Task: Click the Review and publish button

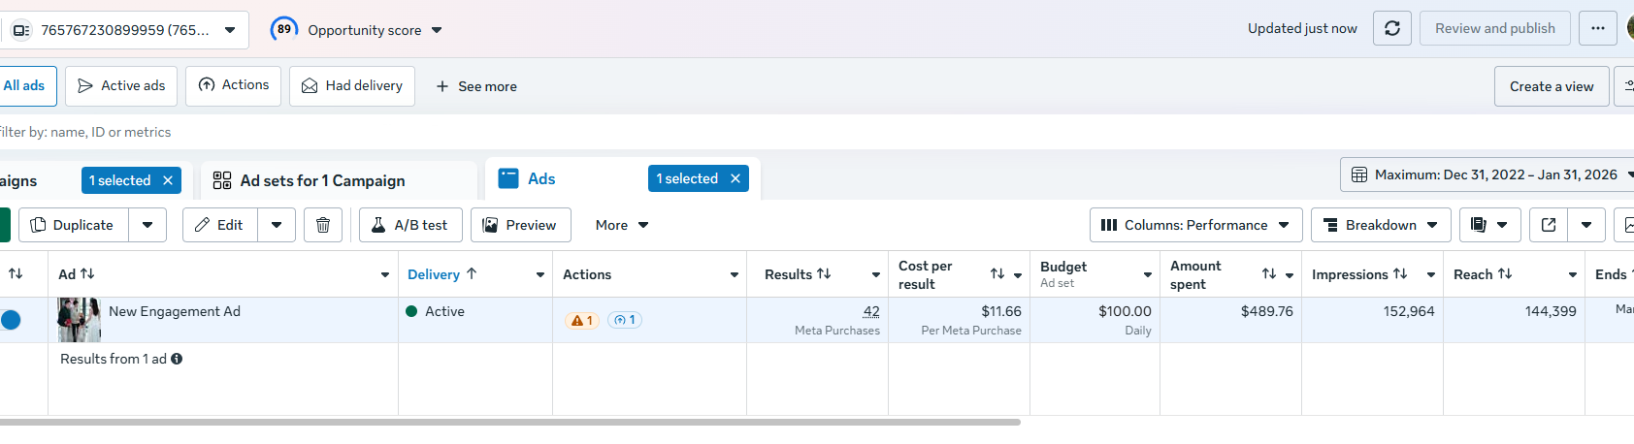Action: pyautogui.click(x=1494, y=28)
